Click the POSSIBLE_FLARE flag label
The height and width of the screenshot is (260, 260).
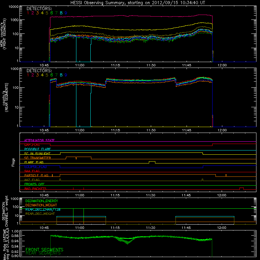pos(37,149)
